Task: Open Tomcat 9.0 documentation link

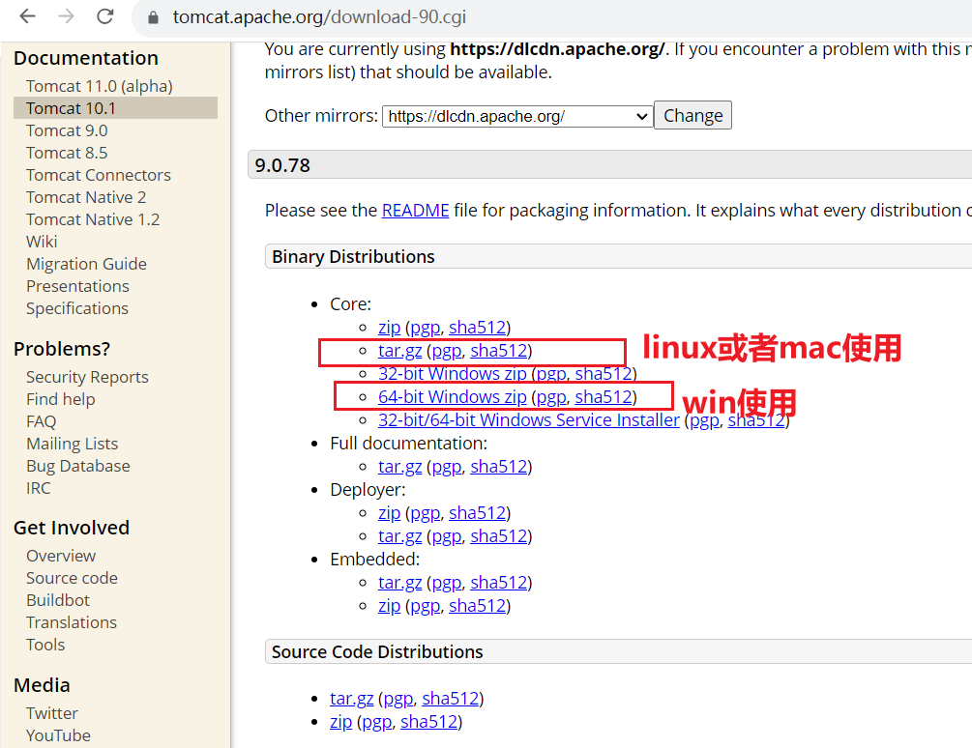Action: coord(67,130)
